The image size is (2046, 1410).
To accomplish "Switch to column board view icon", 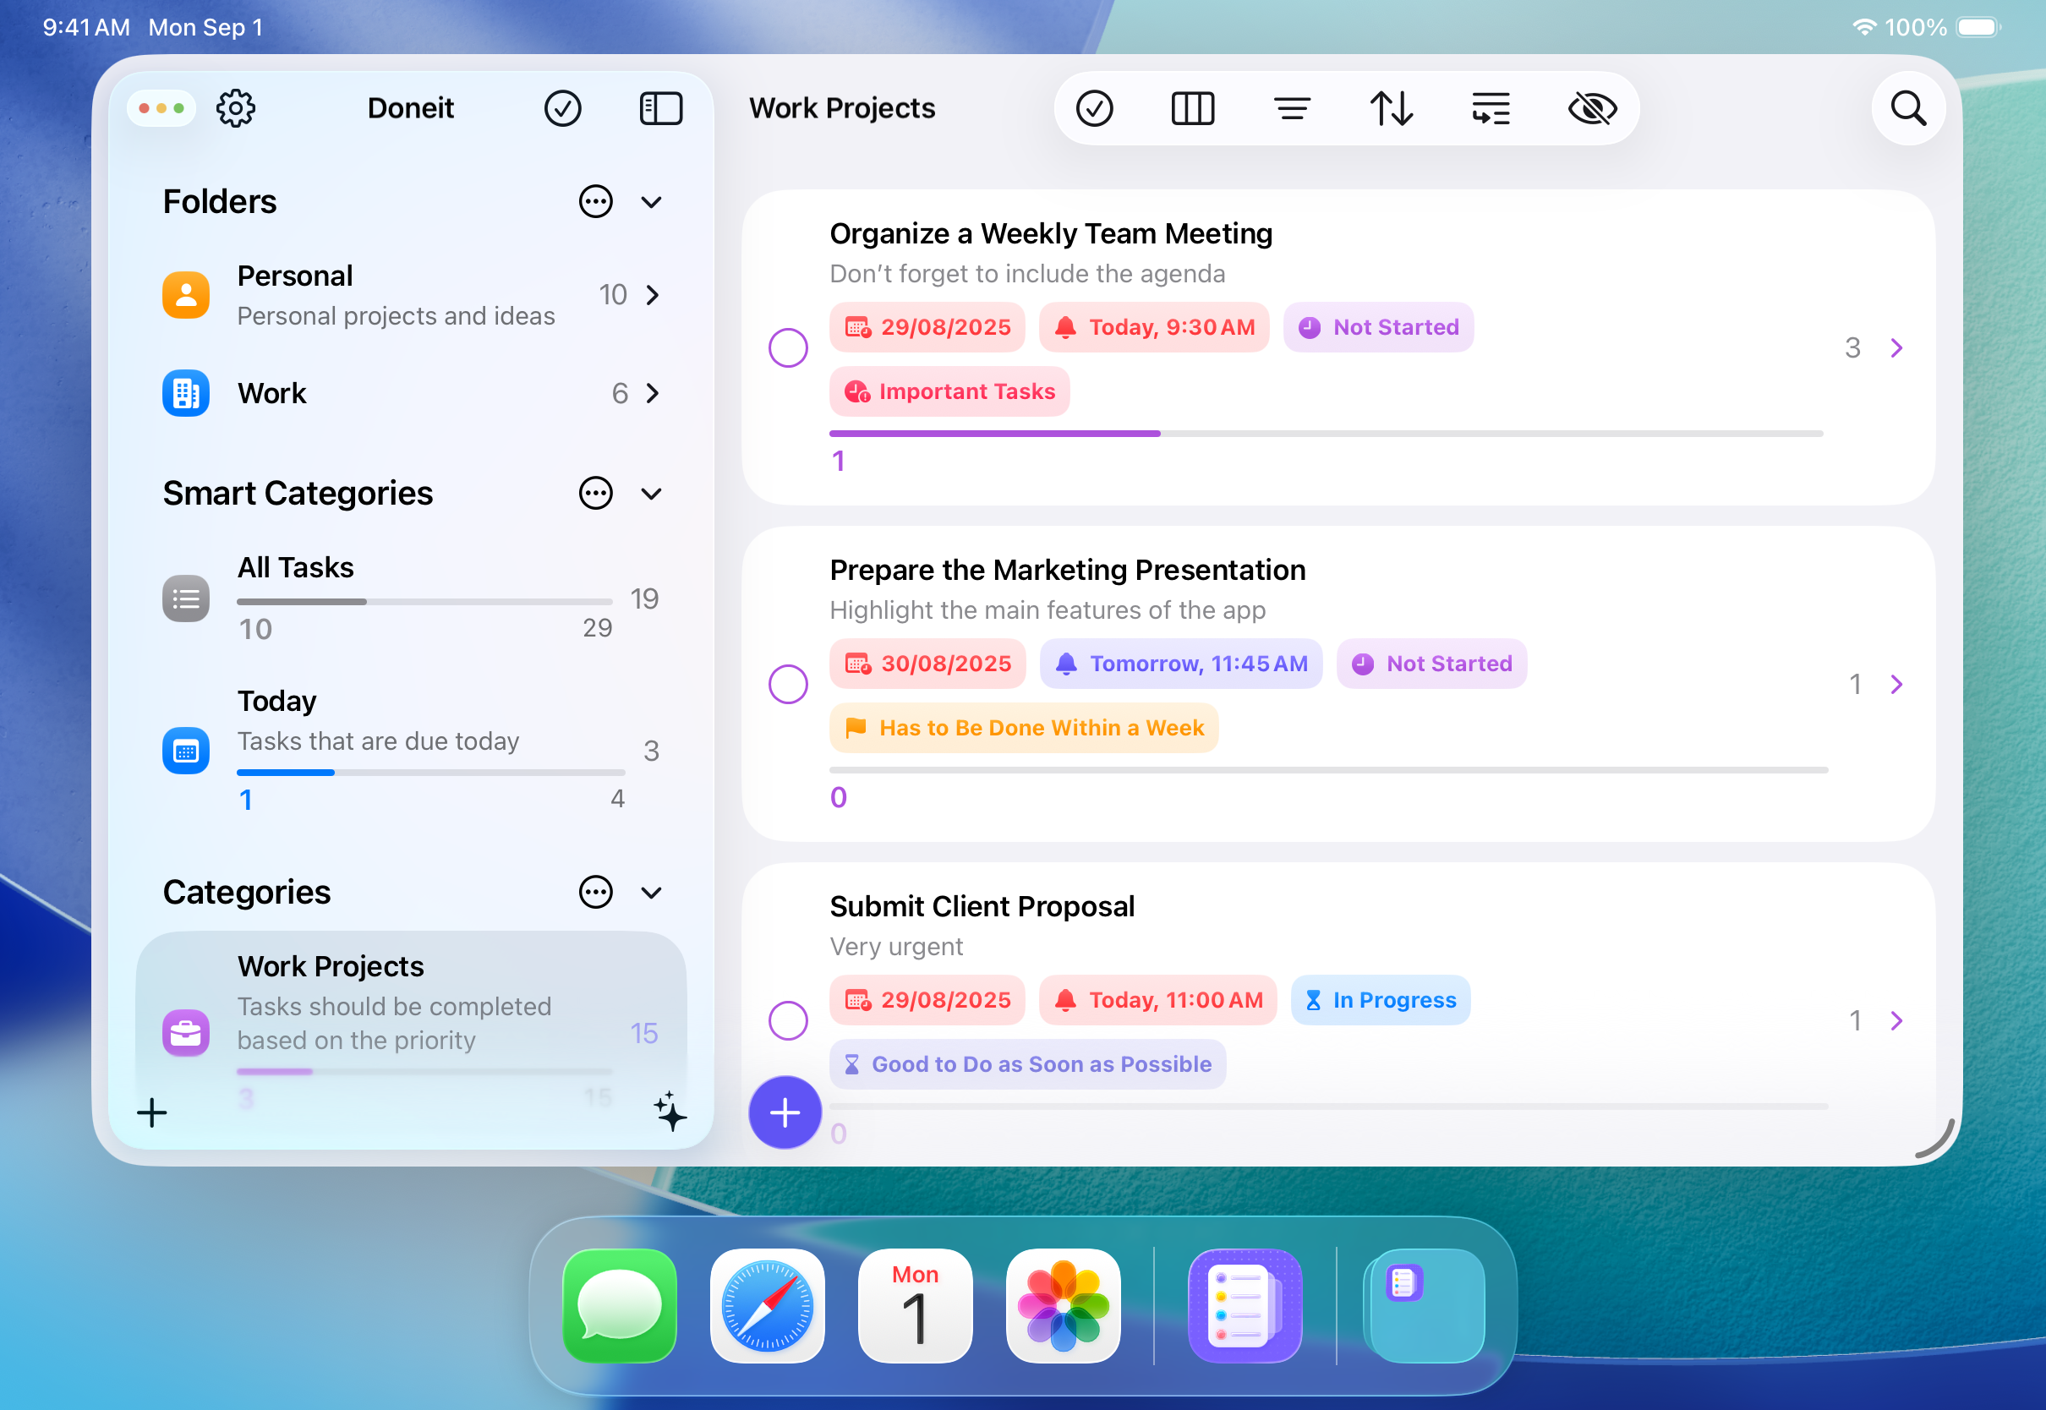I will point(1193,109).
